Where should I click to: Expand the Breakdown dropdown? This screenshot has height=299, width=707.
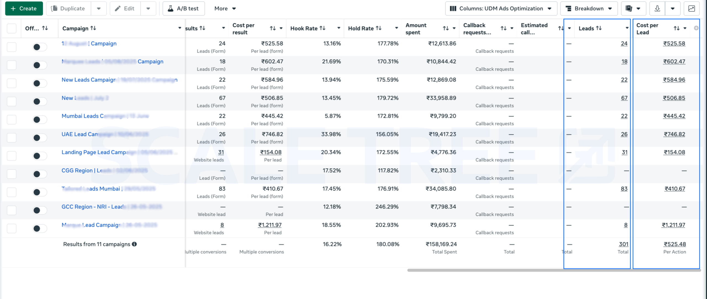click(589, 9)
